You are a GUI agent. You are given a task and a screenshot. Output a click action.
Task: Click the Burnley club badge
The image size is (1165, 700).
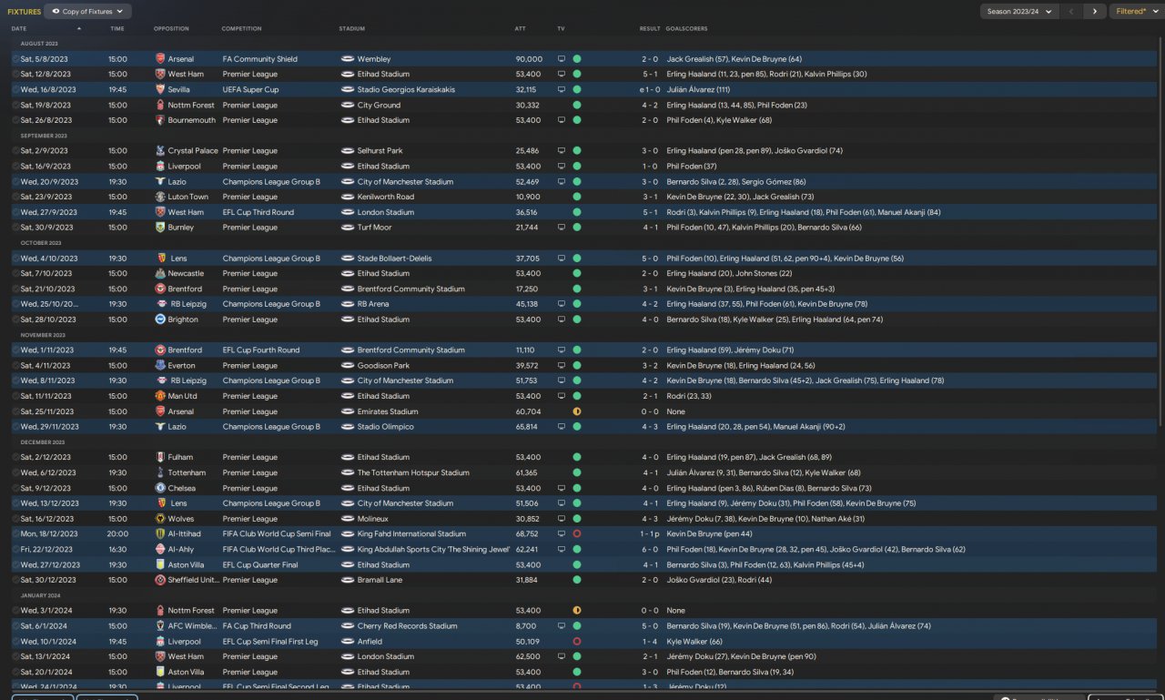click(160, 228)
